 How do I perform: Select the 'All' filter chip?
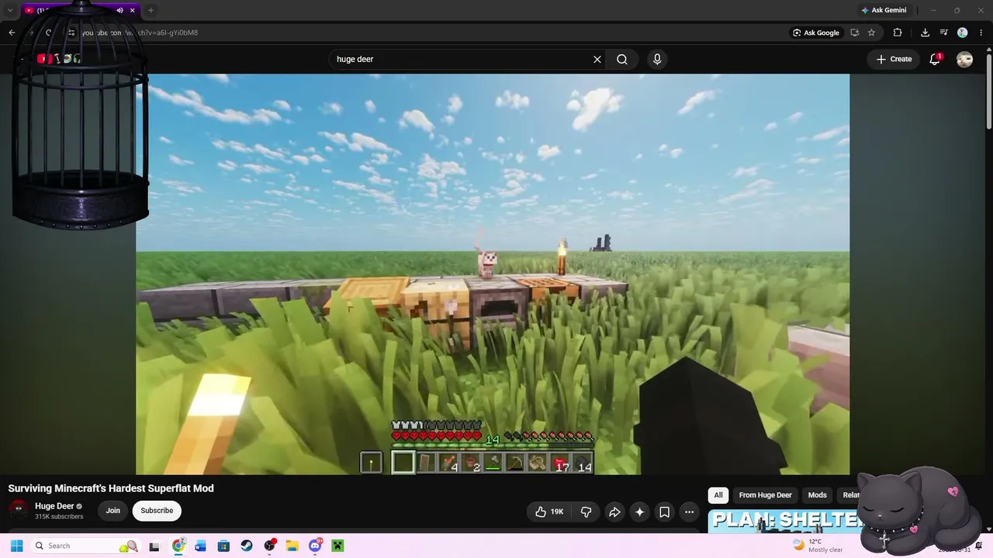[x=718, y=495]
